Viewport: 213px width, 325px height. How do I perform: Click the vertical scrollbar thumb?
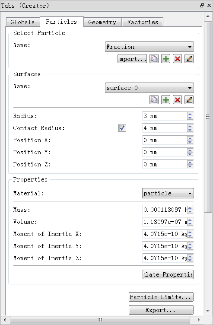tap(208, 117)
